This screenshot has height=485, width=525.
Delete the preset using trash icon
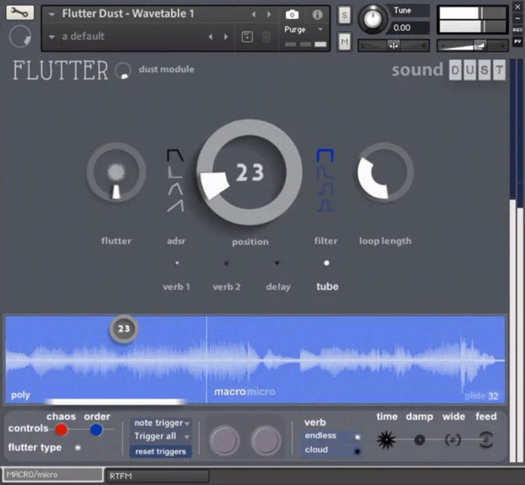click(266, 37)
